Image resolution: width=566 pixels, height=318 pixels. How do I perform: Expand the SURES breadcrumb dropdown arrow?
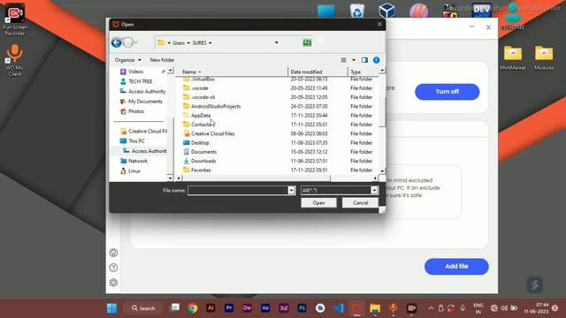click(x=210, y=43)
